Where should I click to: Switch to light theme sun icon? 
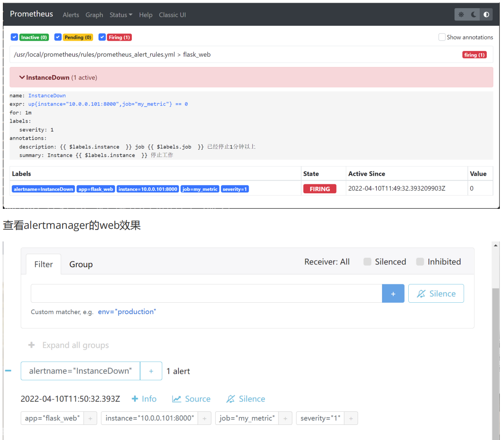[x=461, y=14]
